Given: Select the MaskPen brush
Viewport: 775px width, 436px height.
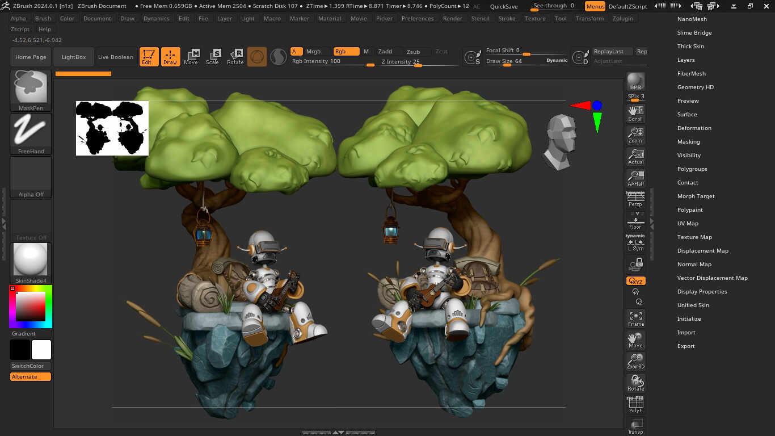Looking at the screenshot, I should tap(30, 89).
